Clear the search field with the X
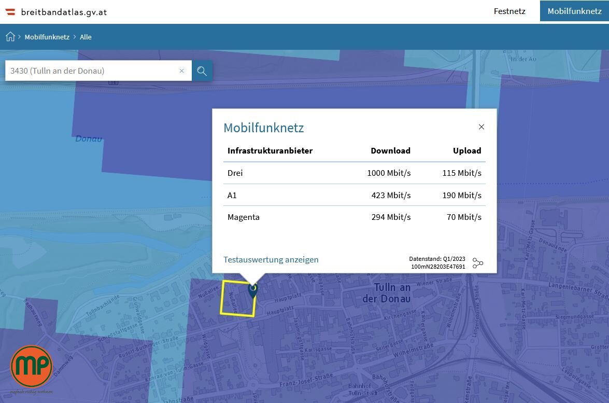Screen dimensions: 609x403 coord(181,71)
